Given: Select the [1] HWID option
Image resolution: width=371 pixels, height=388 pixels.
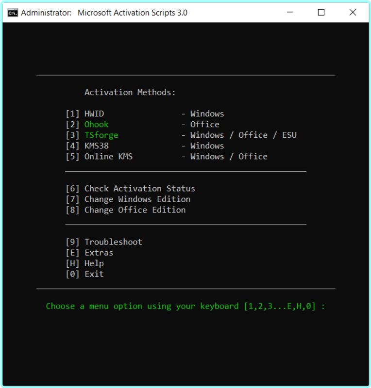Looking at the screenshot, I should tap(85, 114).
